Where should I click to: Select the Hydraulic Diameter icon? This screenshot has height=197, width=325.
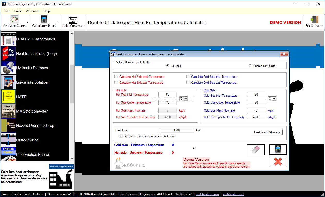(x=9, y=68)
